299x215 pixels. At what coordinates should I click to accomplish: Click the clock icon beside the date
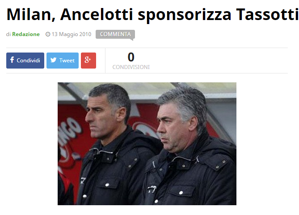(x=48, y=34)
